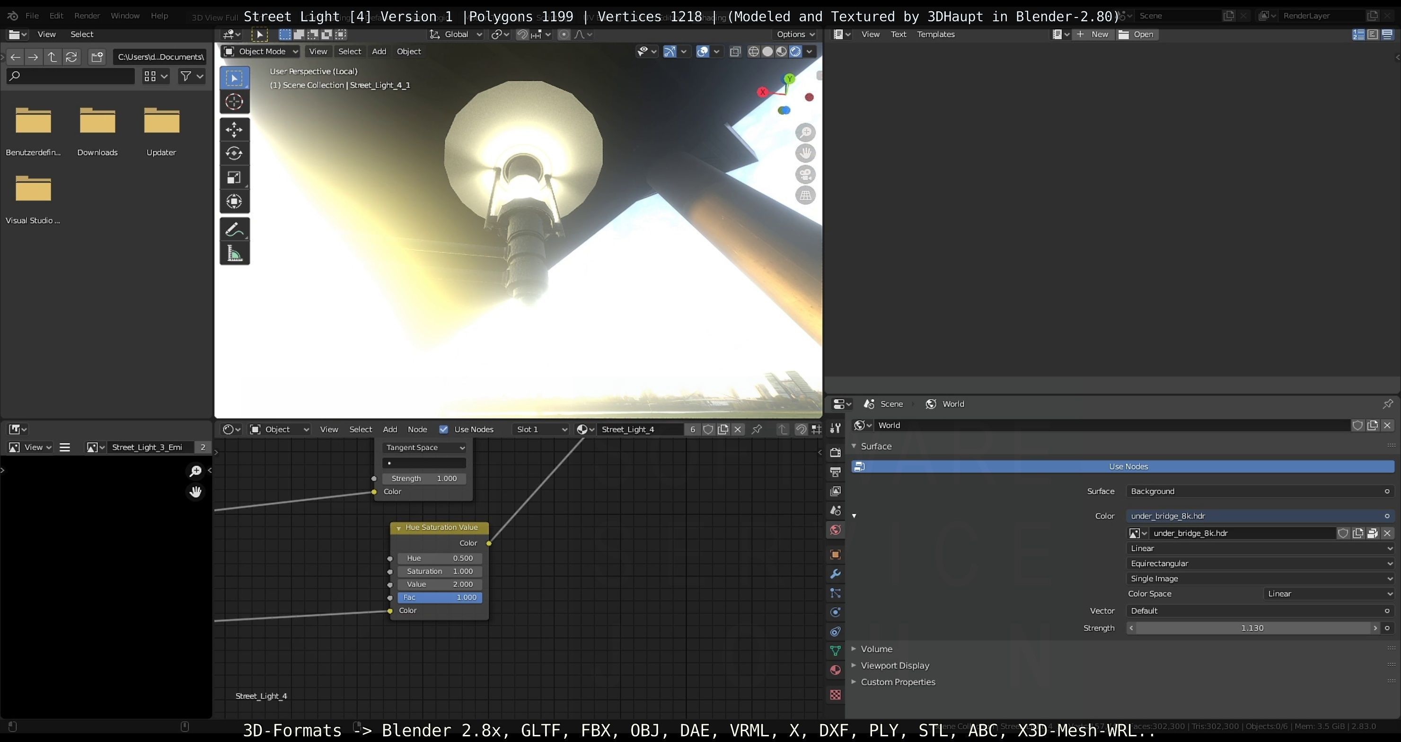Open the Object Mode dropdown
The width and height of the screenshot is (1401, 742).
tap(261, 52)
